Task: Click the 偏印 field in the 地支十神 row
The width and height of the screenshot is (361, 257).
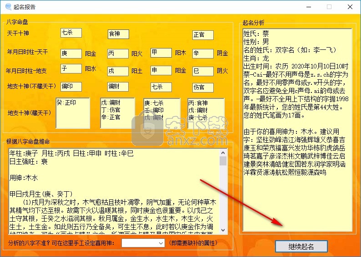Action: click(x=71, y=87)
